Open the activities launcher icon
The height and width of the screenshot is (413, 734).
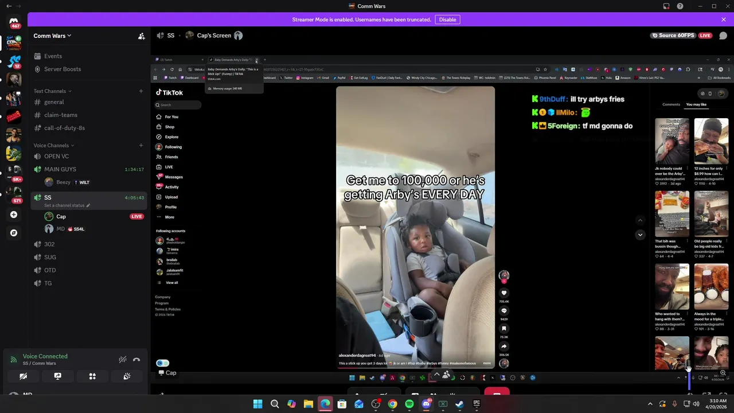(92, 376)
